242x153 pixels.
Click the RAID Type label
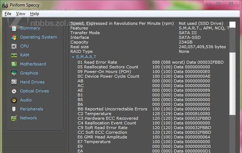pyautogui.click(x=81, y=51)
